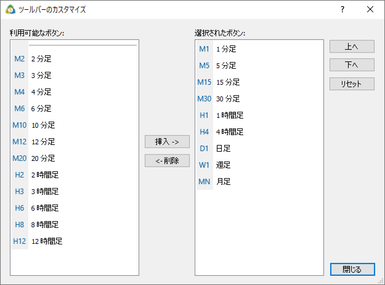Pick the M15 icon in selected buttons
Image resolution: width=385 pixels, height=285 pixels.
204,82
